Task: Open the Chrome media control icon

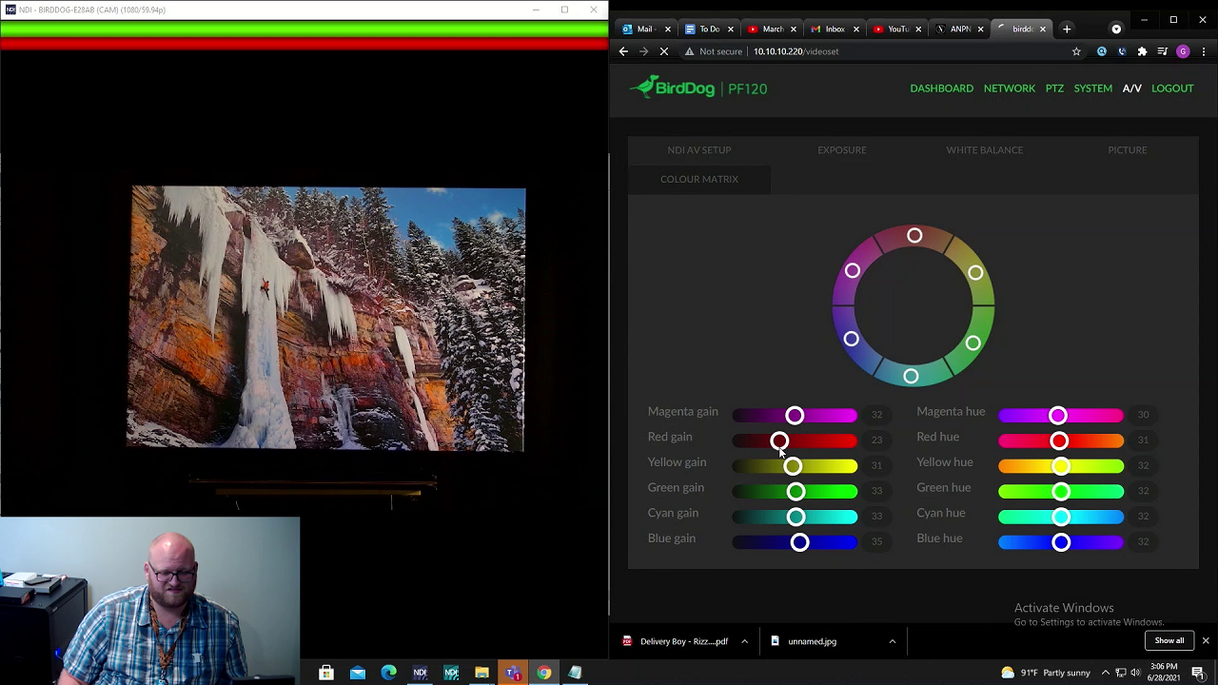Action: [1162, 51]
